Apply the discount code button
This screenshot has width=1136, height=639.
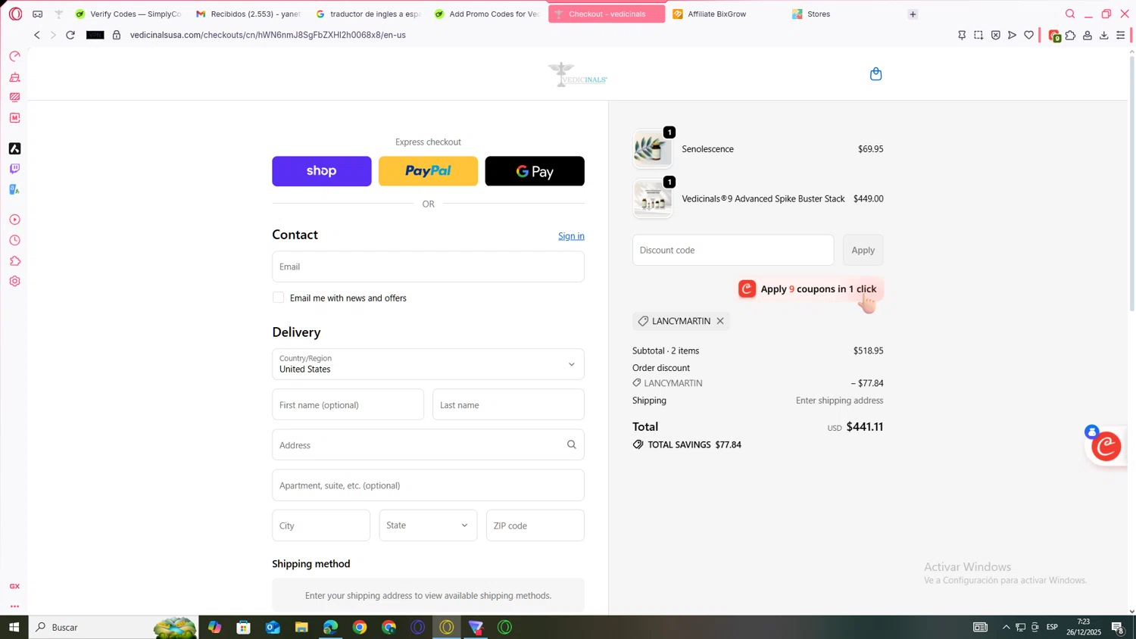pos(863,250)
